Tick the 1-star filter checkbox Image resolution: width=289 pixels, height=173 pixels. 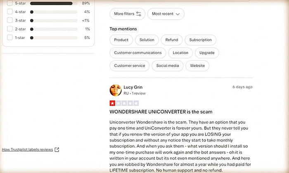pyautogui.click(x=10, y=37)
